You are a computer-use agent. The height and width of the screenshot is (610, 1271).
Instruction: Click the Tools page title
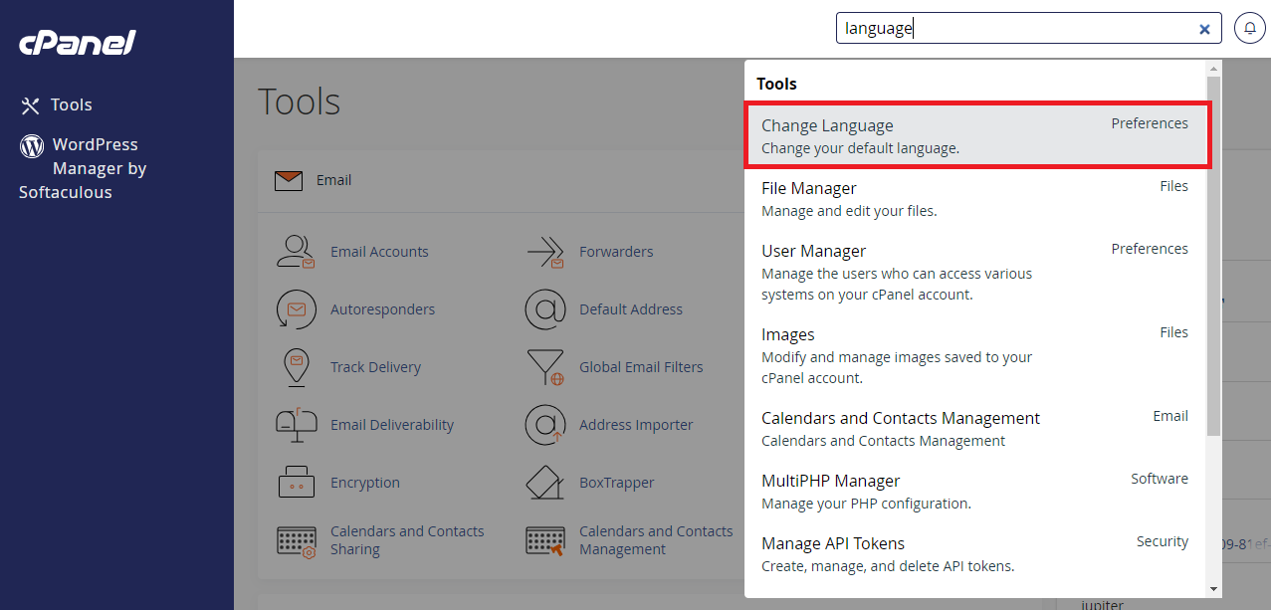(300, 102)
